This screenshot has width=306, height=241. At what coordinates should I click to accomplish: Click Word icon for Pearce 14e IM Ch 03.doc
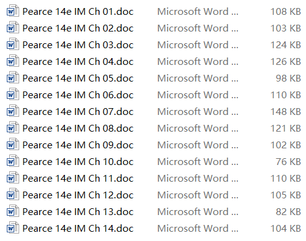[13, 44]
